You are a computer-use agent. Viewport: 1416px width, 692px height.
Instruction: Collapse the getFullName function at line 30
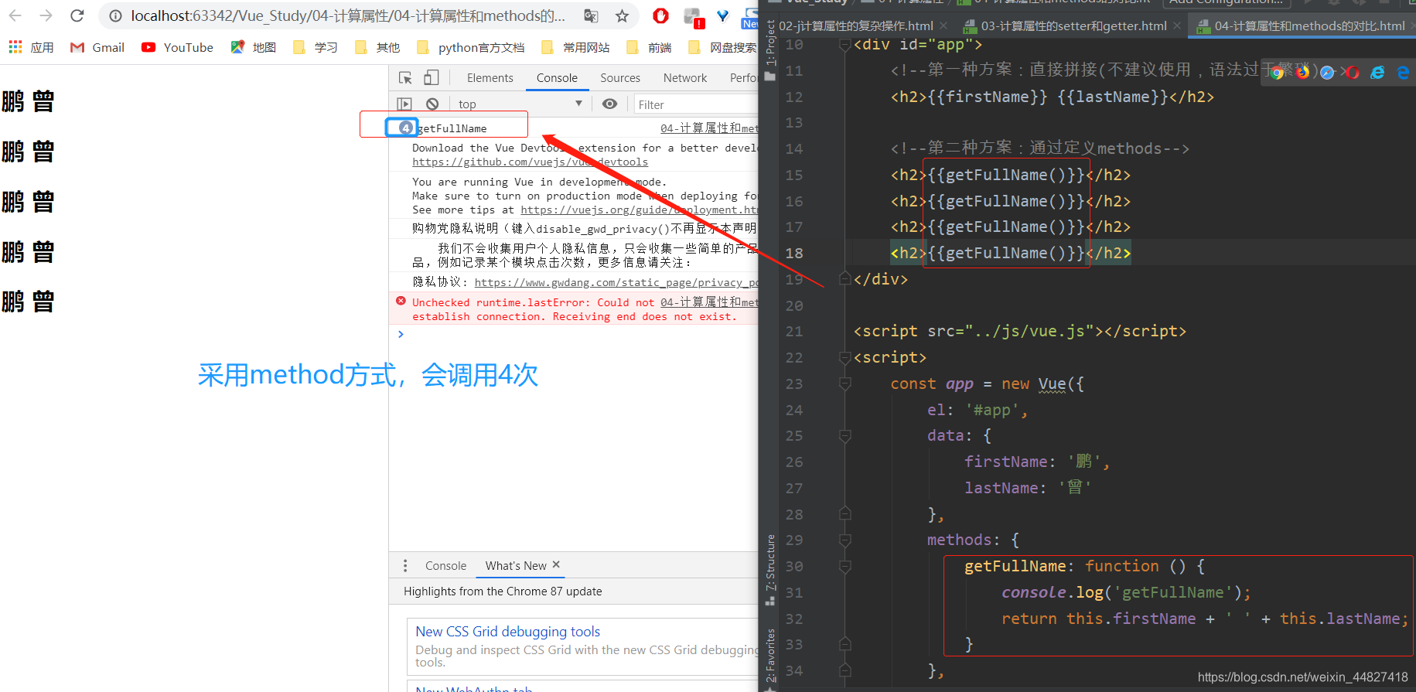(845, 567)
